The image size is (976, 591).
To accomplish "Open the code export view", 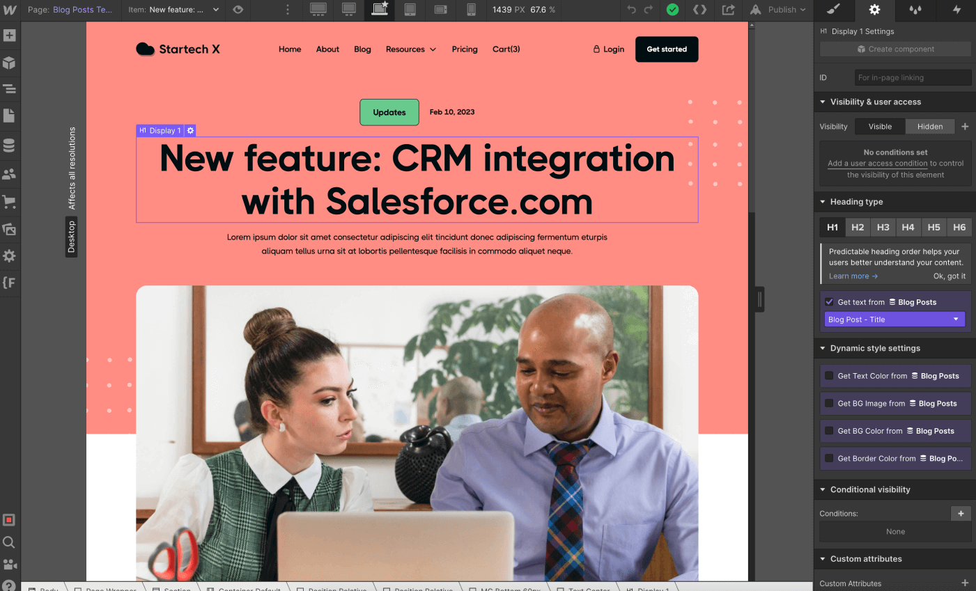I will (x=700, y=10).
